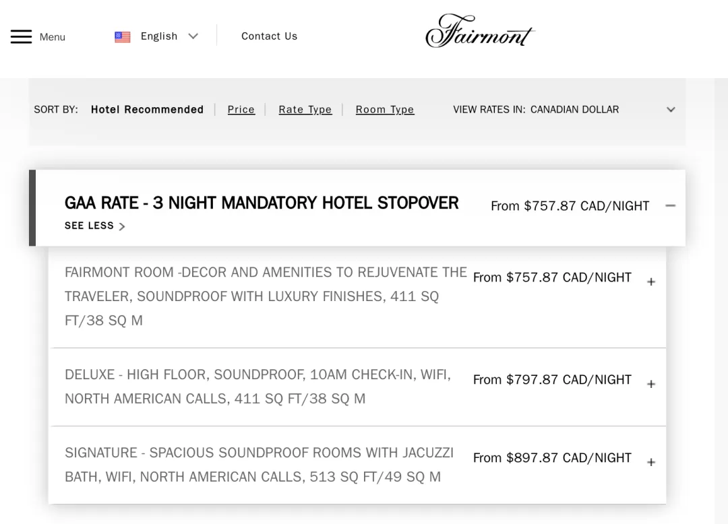Open the Contact Us link
This screenshot has height=524, width=728.
pyautogui.click(x=269, y=36)
